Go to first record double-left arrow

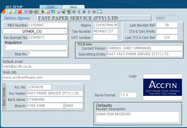click(x=74, y=12)
